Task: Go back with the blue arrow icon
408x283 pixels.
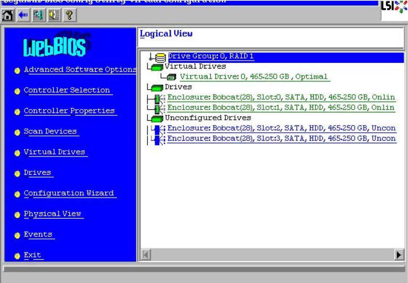Action: point(23,15)
